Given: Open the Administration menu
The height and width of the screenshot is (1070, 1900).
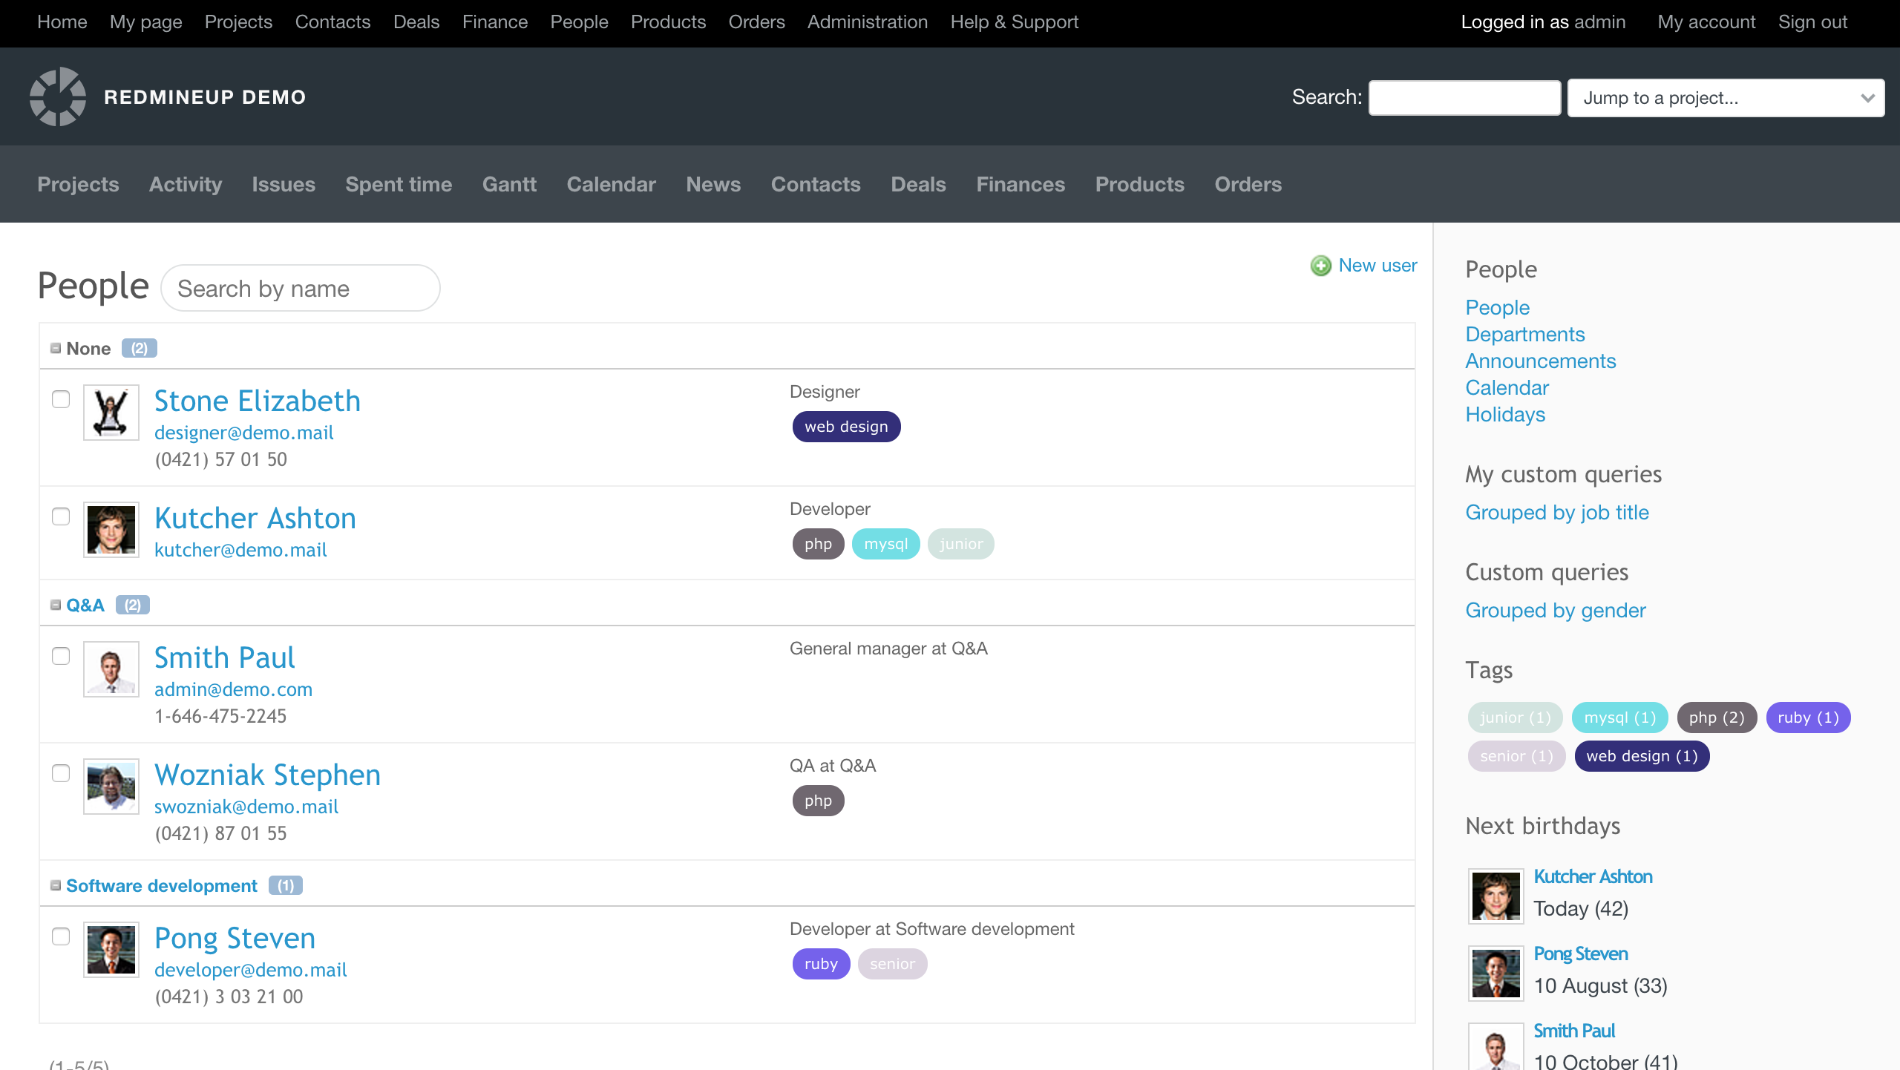Looking at the screenshot, I should [867, 22].
